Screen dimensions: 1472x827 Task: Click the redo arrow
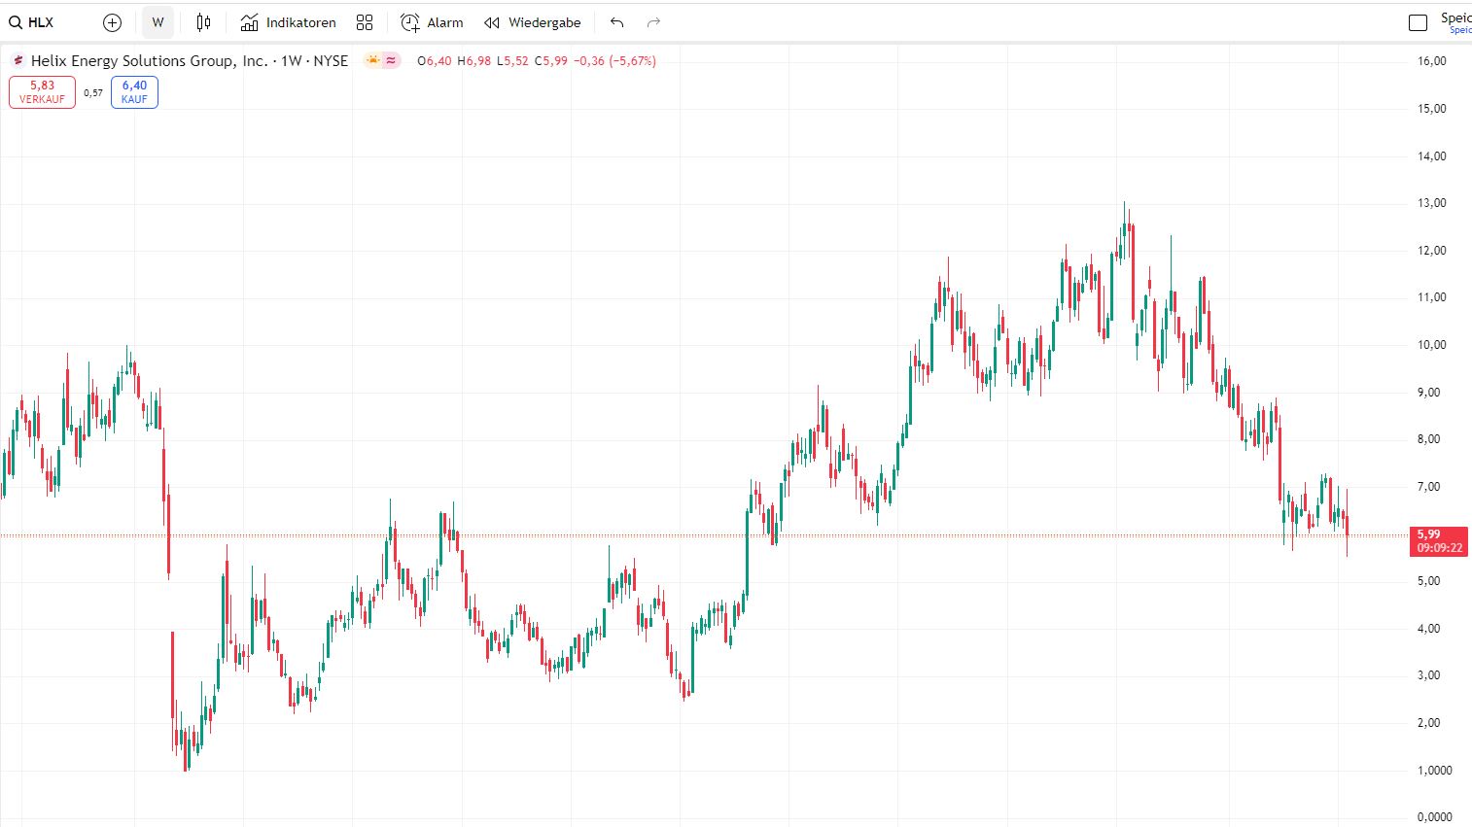tap(653, 22)
